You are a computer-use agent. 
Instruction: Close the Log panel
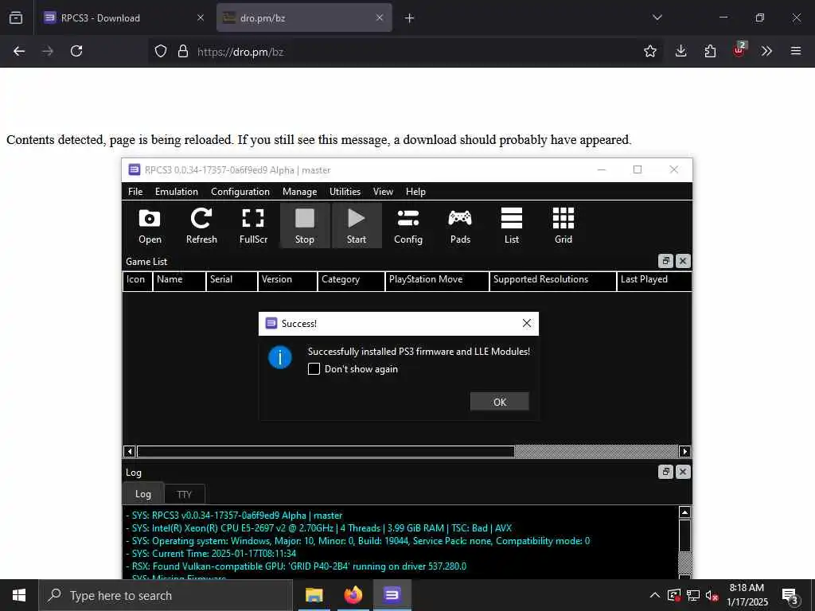(x=683, y=472)
